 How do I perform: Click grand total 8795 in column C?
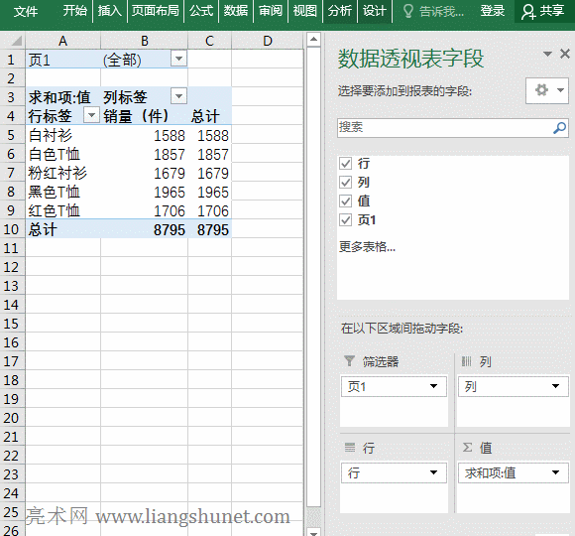click(209, 230)
